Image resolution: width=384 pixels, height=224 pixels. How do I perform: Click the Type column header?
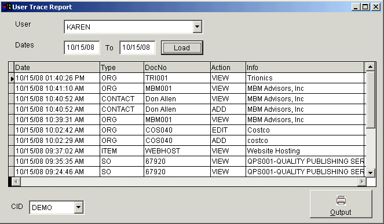[x=122, y=67]
